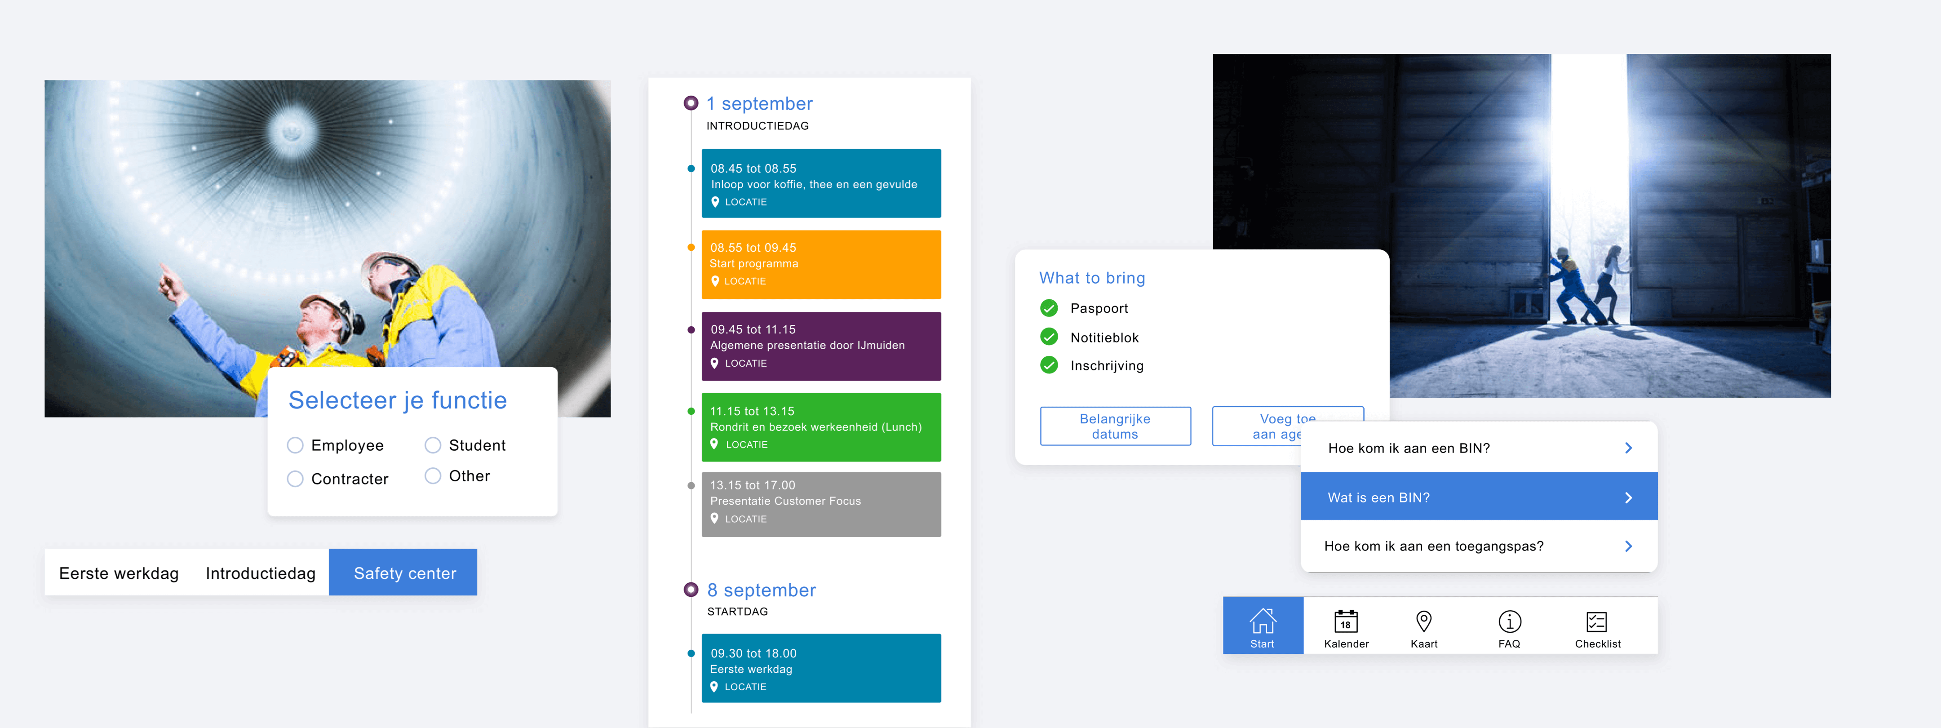Switch to the Introductiedag tab
Screen dimensions: 1941x728
pyautogui.click(x=260, y=573)
